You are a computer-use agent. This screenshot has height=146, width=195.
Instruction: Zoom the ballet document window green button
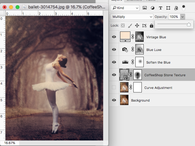pos(18,7)
